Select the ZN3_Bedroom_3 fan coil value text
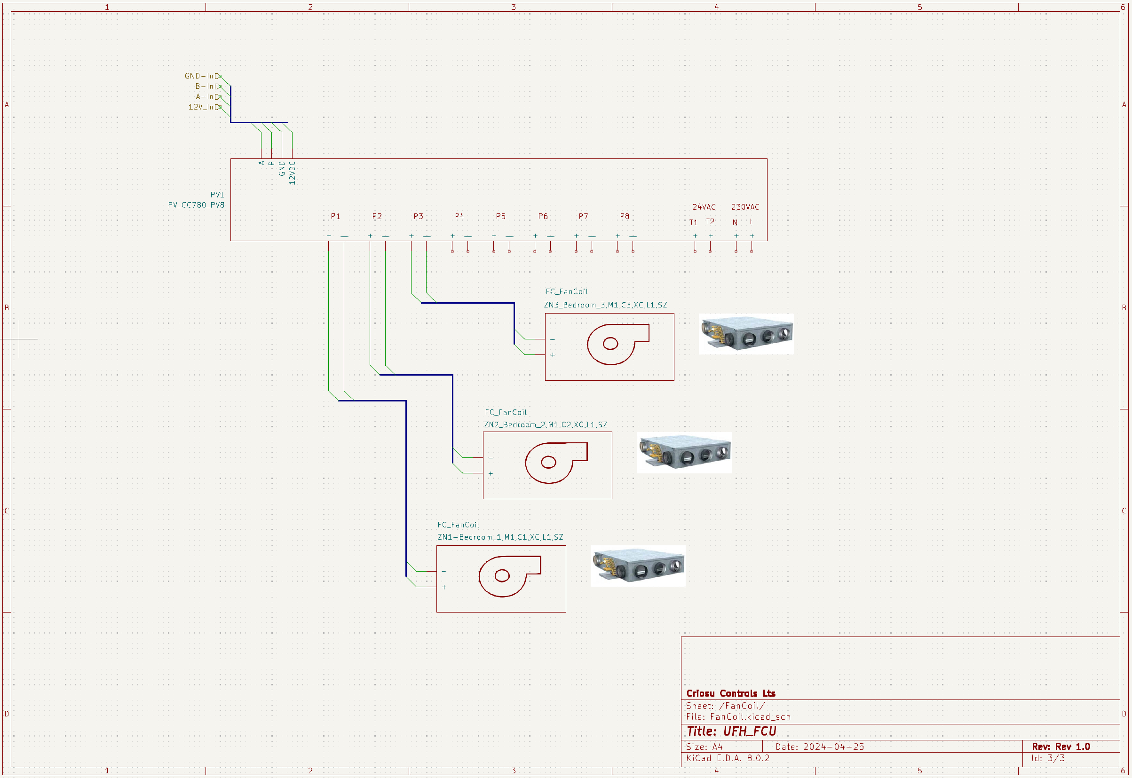 (x=605, y=305)
